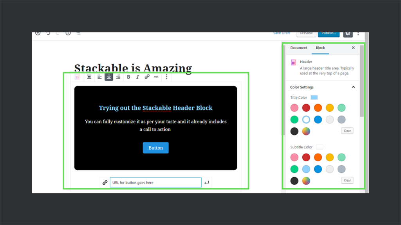Clear the Title Color
401x225 pixels.
347,130
